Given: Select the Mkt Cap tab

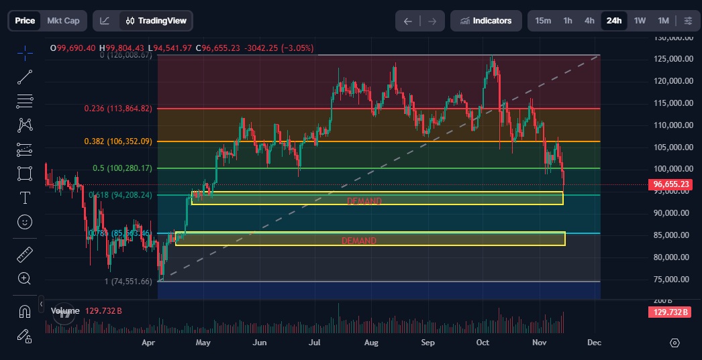Looking at the screenshot, I should [x=63, y=21].
